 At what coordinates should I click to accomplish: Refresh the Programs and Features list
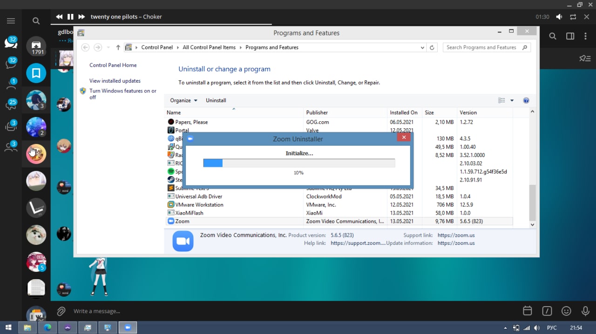(432, 47)
